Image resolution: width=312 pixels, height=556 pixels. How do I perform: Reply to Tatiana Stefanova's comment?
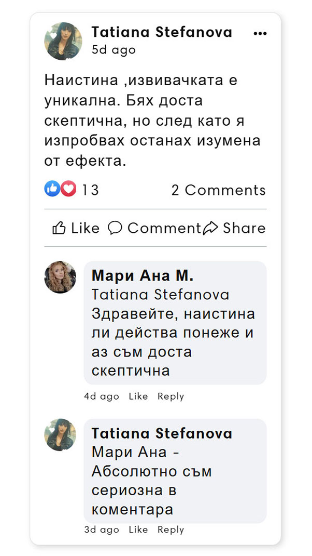171,530
